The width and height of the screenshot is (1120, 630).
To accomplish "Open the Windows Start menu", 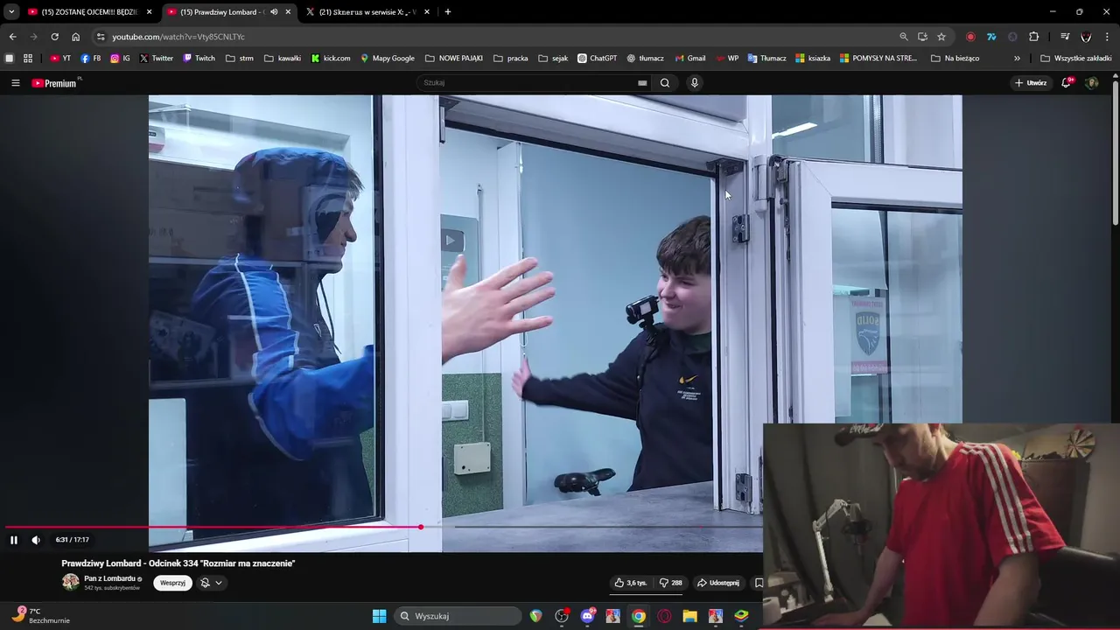I will (x=379, y=616).
